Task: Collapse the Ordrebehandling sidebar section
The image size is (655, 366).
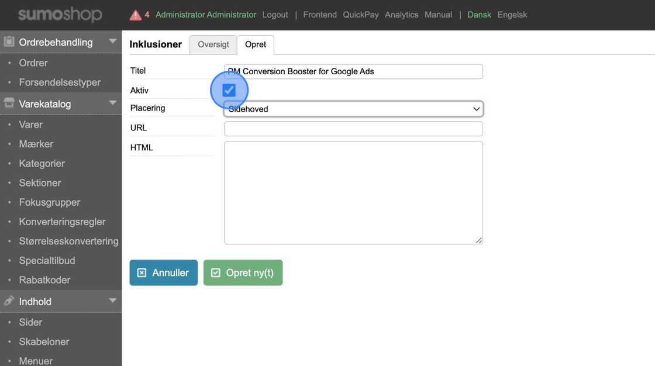Action: coord(112,41)
